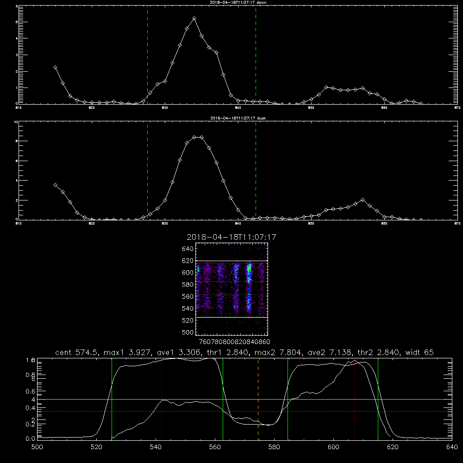
Task: Click the left green dashed line in dawn plot
Action: pyautogui.click(x=147, y=55)
